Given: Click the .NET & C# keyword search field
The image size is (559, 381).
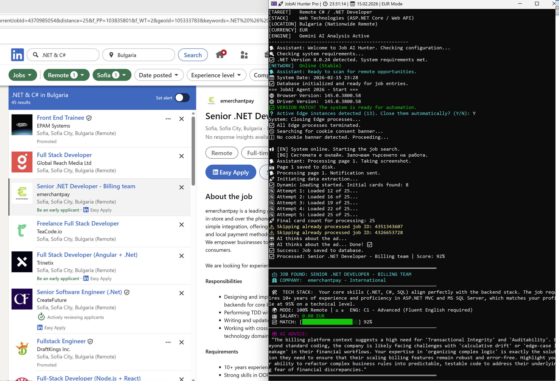Looking at the screenshot, I should 63,55.
